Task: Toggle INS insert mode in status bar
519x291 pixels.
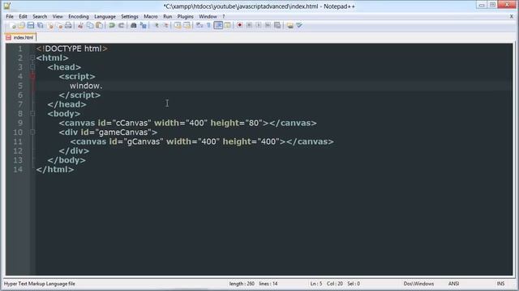Action: (500, 284)
